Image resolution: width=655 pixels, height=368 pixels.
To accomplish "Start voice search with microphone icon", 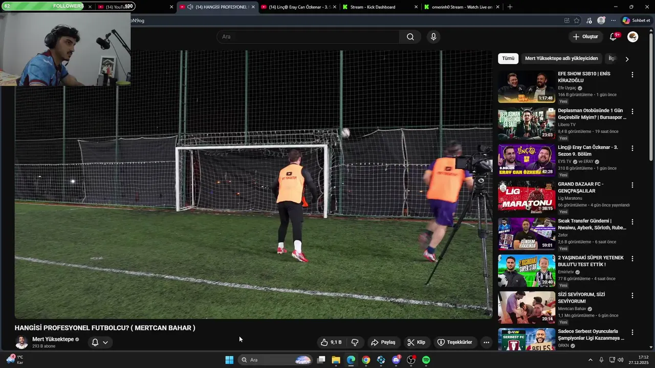I will pos(433,37).
